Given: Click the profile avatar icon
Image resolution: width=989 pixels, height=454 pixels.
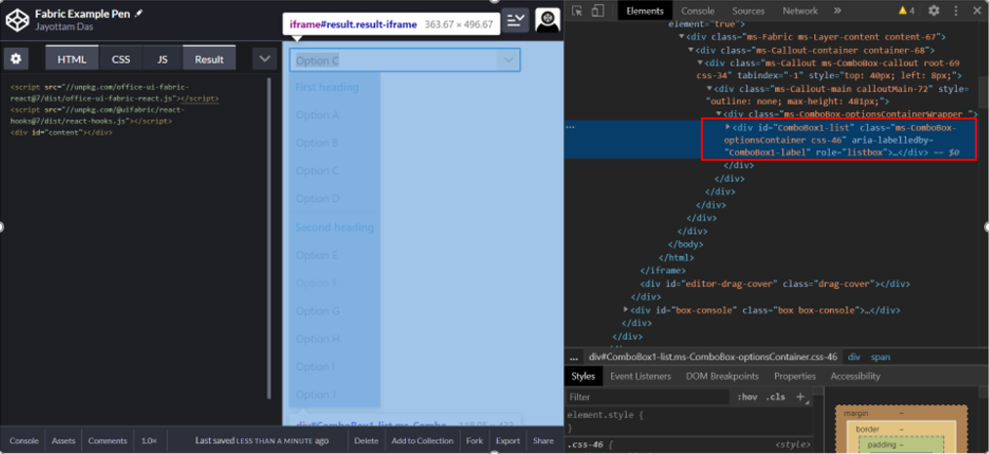Looking at the screenshot, I should click(547, 20).
